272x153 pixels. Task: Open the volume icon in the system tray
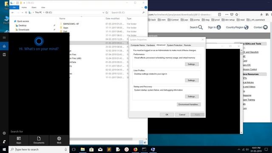(247, 149)
